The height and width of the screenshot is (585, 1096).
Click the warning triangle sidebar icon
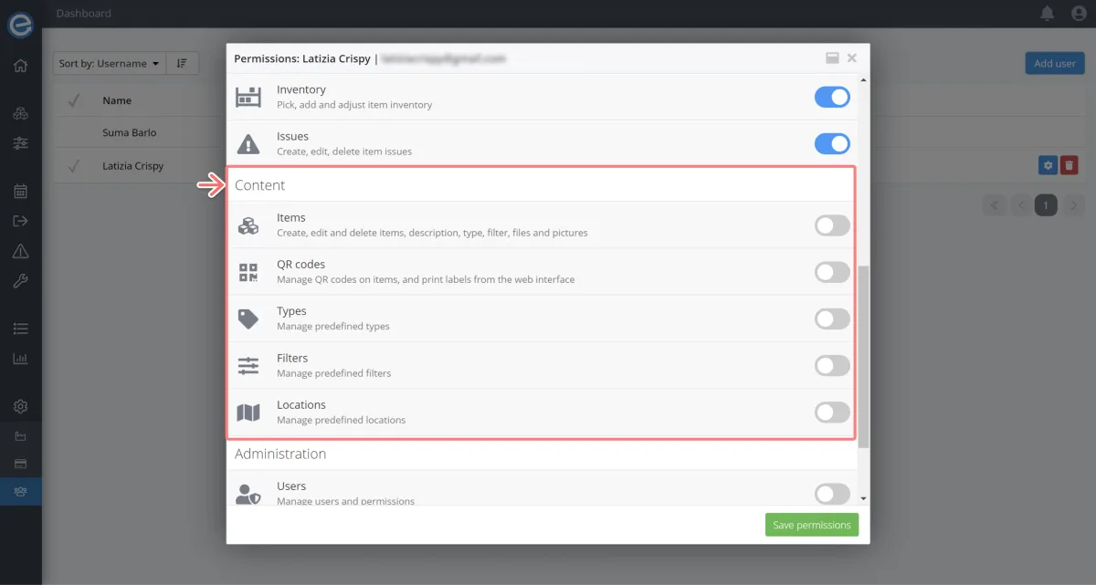[20, 252]
